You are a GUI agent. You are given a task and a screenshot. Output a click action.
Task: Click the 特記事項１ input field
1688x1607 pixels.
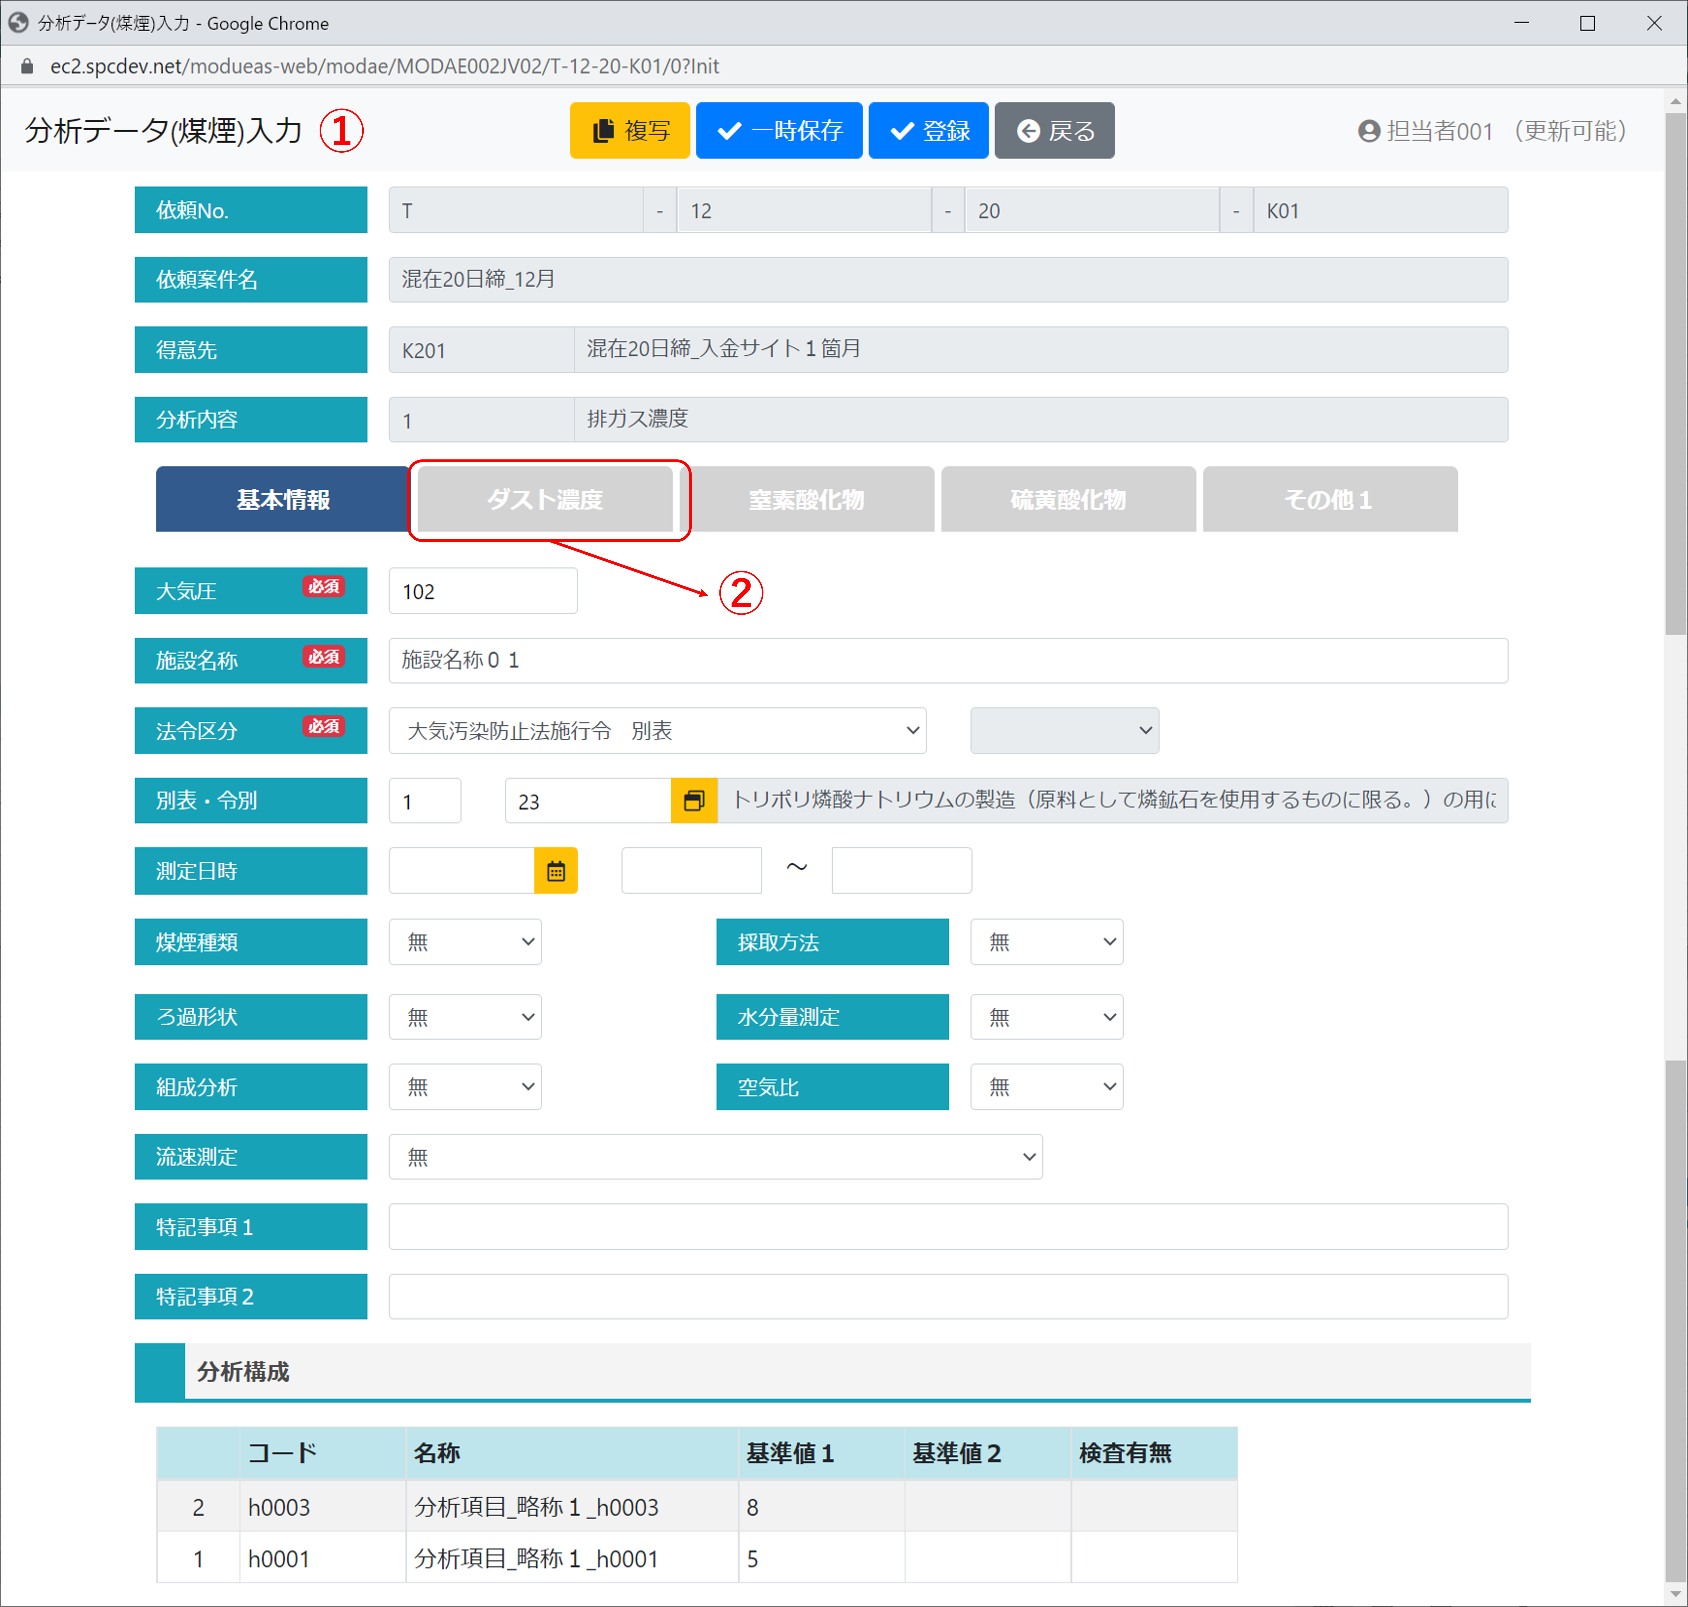948,1227
